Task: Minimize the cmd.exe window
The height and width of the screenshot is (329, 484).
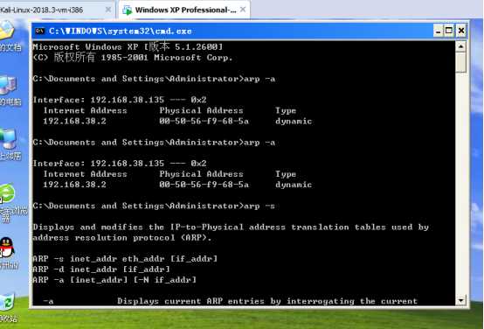Action: click(x=438, y=31)
